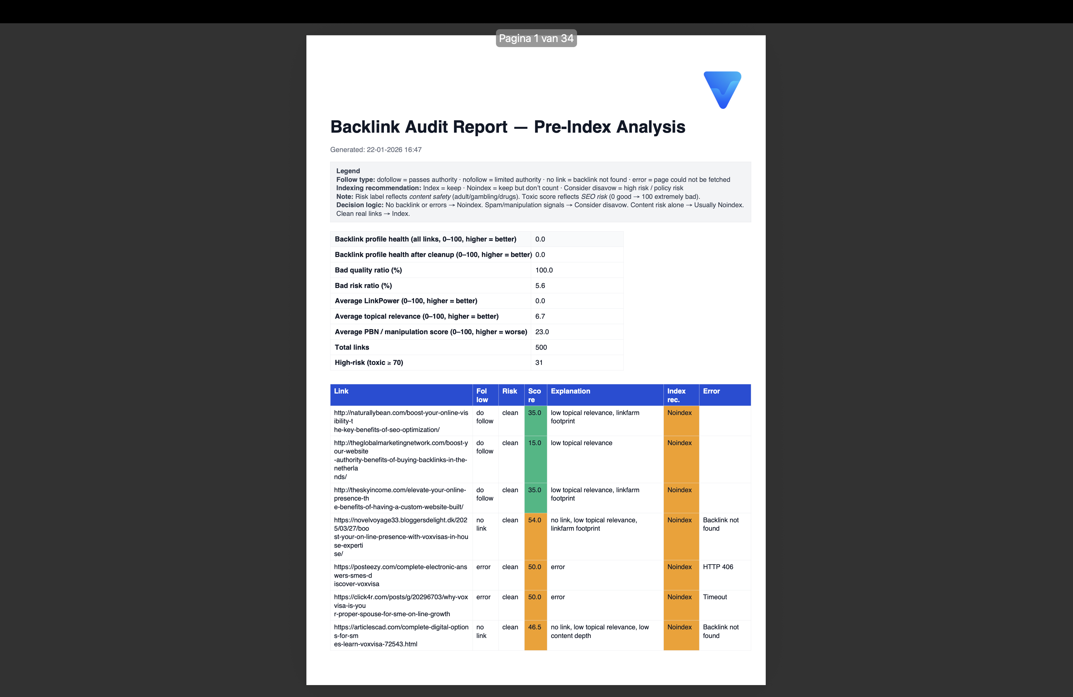The height and width of the screenshot is (697, 1073).
Task: Click the 'Pagina 1 van 34' page indicator
Action: [536, 38]
